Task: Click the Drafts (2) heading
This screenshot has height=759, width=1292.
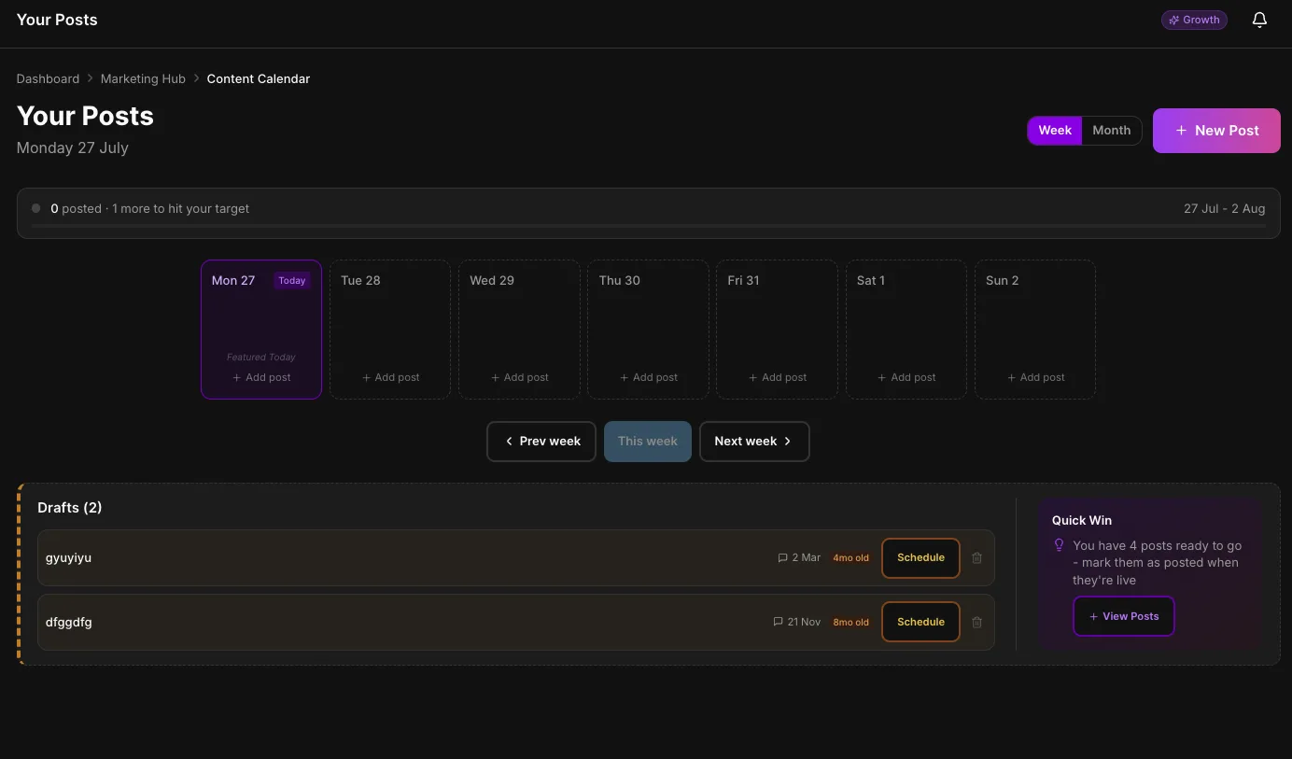Action: [x=70, y=507]
